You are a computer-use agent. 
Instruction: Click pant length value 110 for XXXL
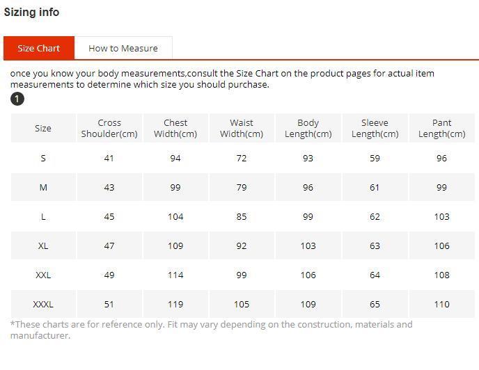click(x=441, y=304)
